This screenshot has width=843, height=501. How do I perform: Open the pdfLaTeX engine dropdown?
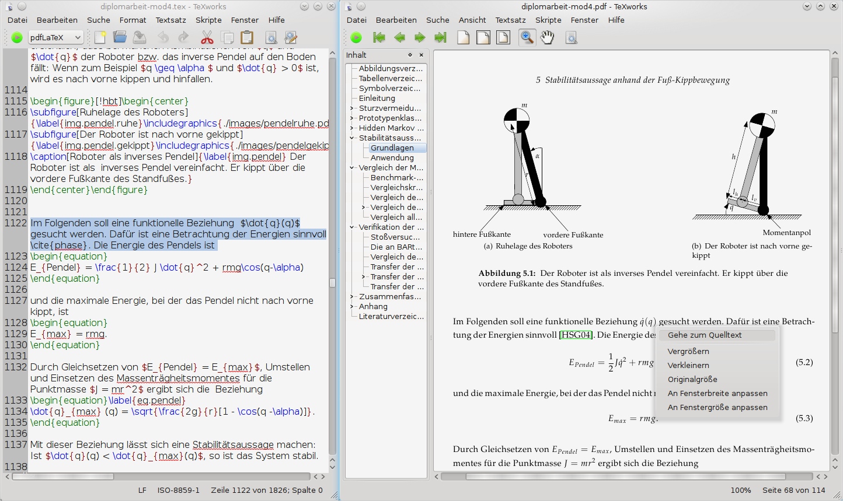[55, 38]
